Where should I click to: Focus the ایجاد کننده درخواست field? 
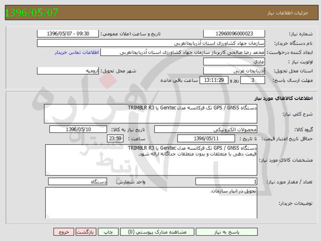[x=183, y=53]
